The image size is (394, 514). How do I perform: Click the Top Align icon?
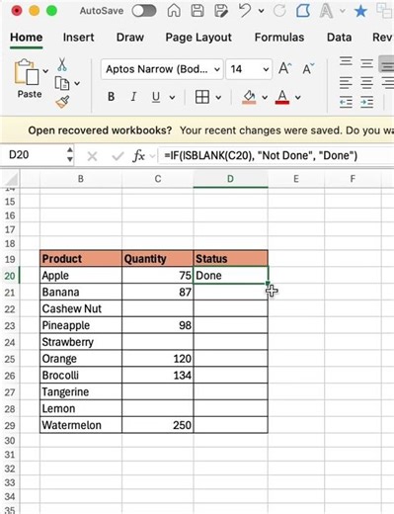click(x=346, y=62)
